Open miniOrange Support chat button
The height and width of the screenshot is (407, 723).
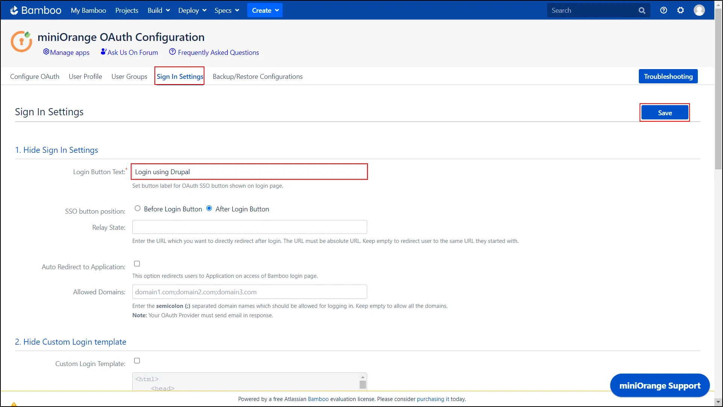(x=660, y=386)
